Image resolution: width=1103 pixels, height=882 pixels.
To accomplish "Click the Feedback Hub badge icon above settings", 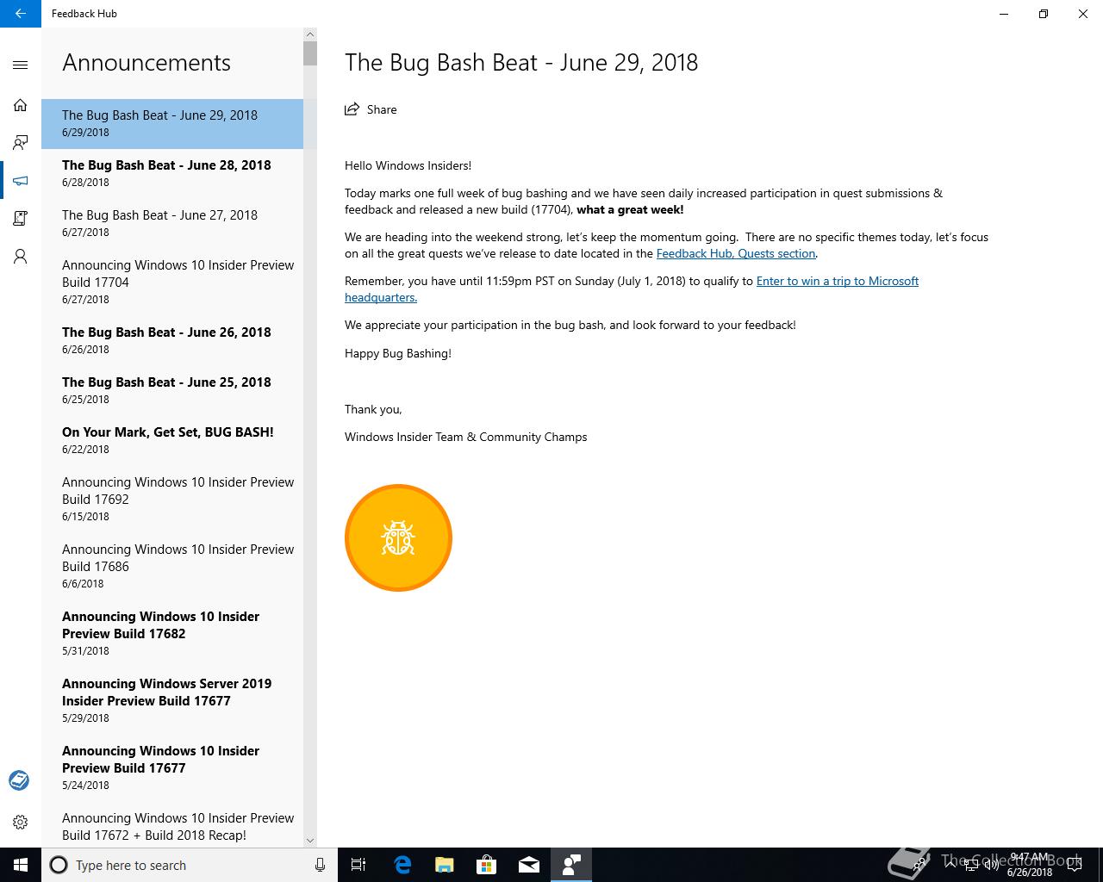I will pyautogui.click(x=19, y=780).
